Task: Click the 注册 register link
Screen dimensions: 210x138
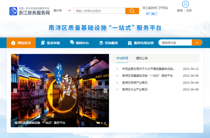Action: point(189,10)
